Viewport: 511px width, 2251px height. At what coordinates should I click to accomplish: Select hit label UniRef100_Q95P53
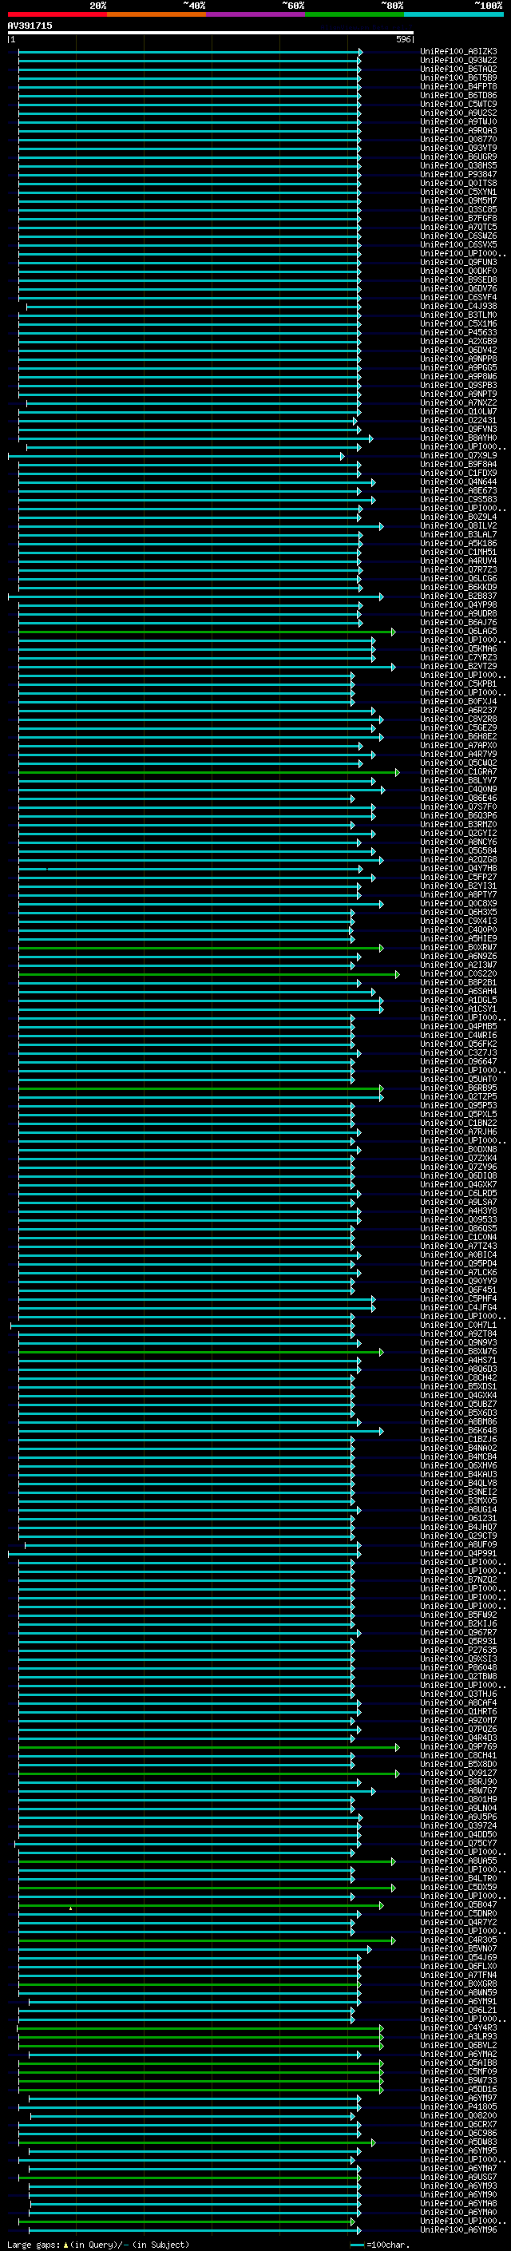pyautogui.click(x=458, y=1104)
